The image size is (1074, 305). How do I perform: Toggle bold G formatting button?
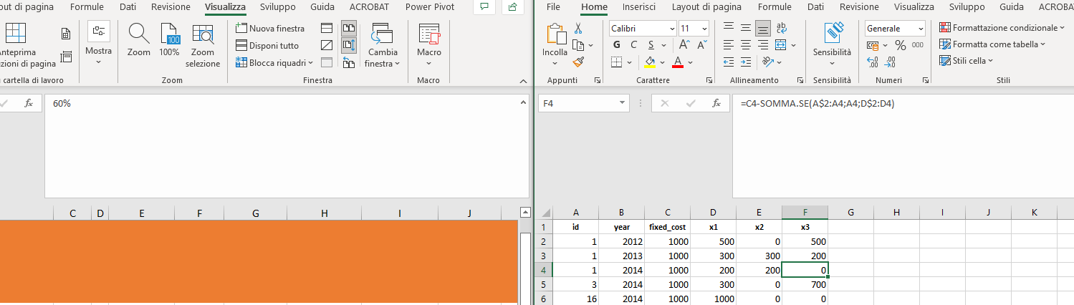click(617, 45)
